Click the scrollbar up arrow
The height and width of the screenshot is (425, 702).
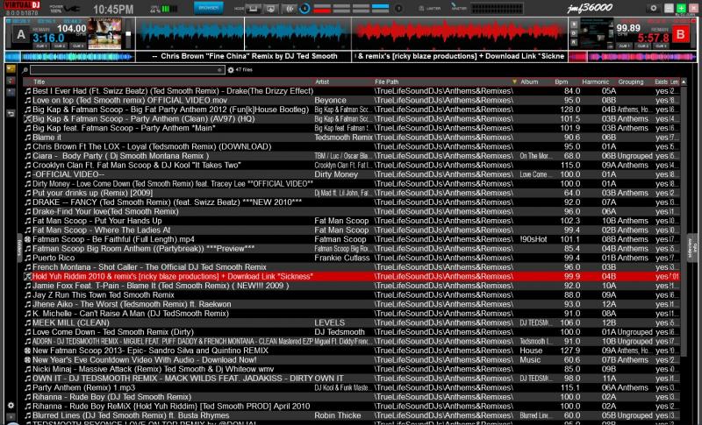tap(684, 81)
